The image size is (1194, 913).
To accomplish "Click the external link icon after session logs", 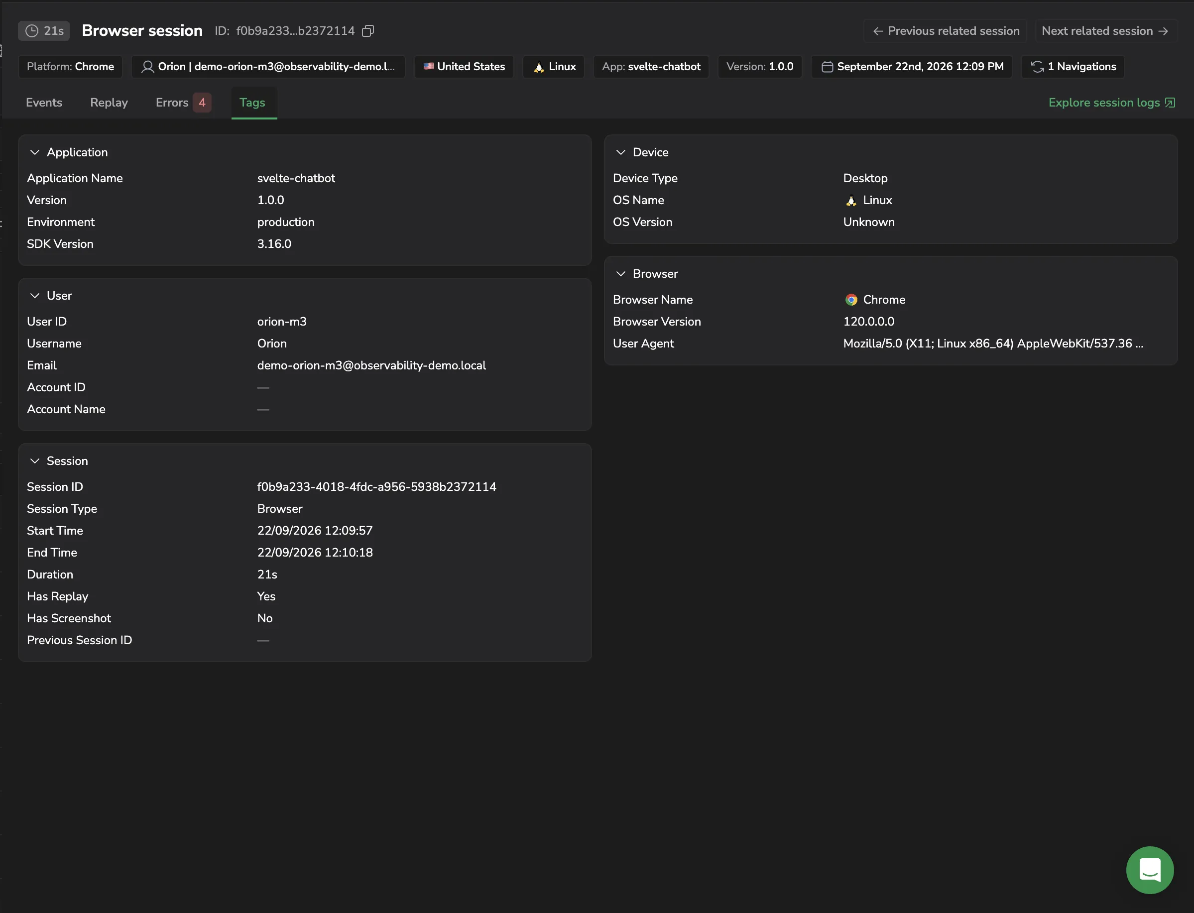I will pyautogui.click(x=1170, y=103).
